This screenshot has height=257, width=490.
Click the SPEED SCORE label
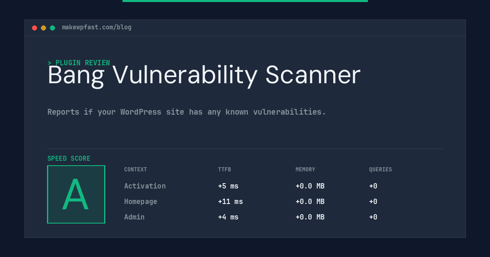69,159
